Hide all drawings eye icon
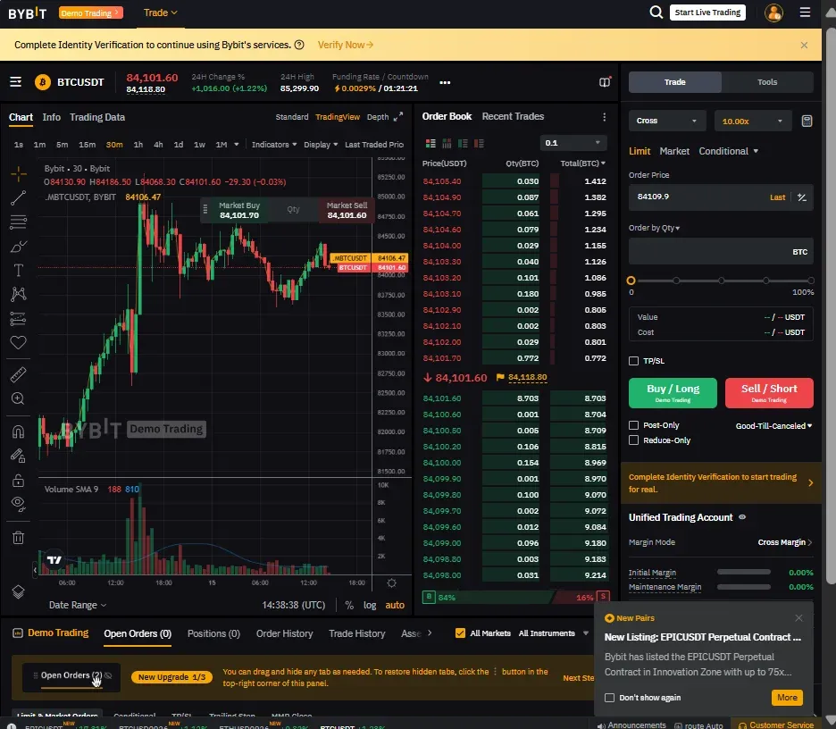Image resolution: width=836 pixels, height=729 pixels. pos(18,504)
